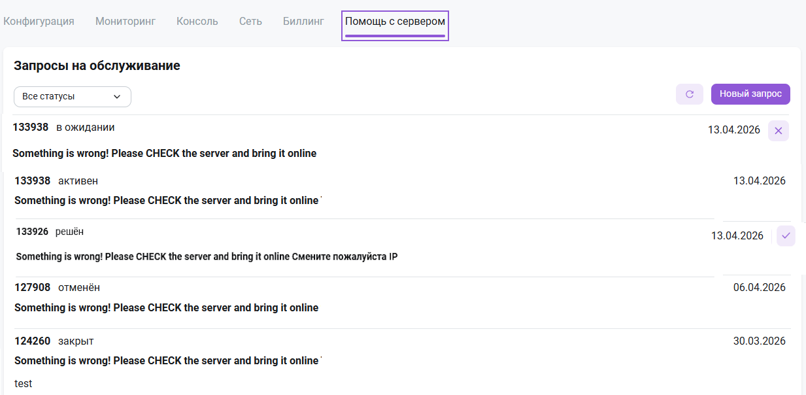Open the Биллинг tab
The width and height of the screenshot is (806, 395).
pyautogui.click(x=303, y=21)
